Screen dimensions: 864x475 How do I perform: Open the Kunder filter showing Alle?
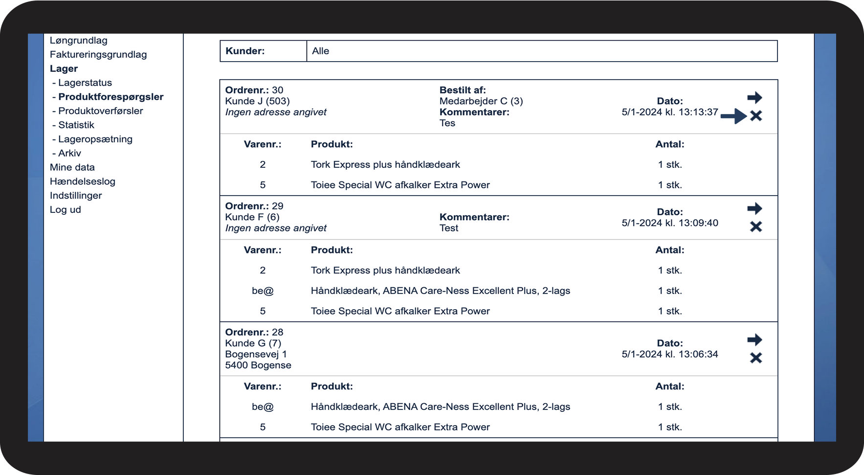coord(541,51)
